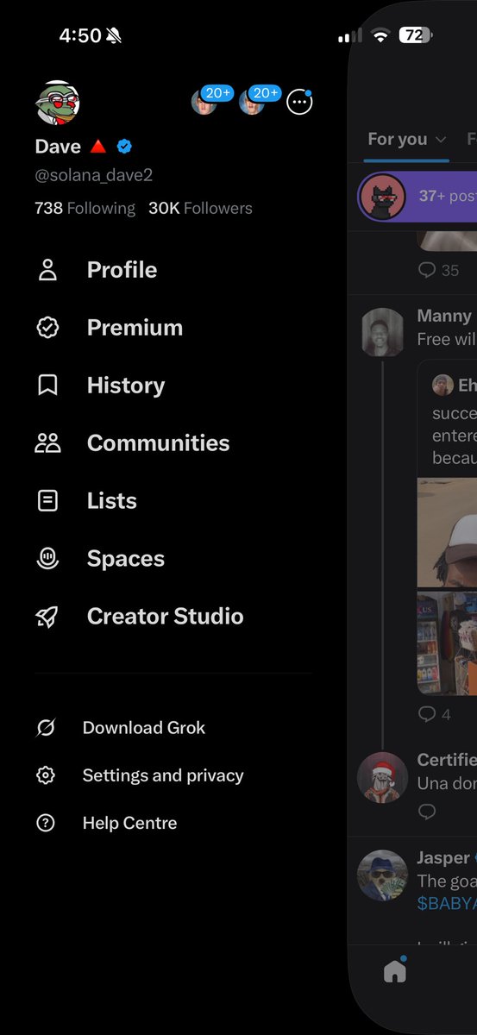Open the 738 Following list
The image size is (477, 1035).
pyautogui.click(x=85, y=208)
